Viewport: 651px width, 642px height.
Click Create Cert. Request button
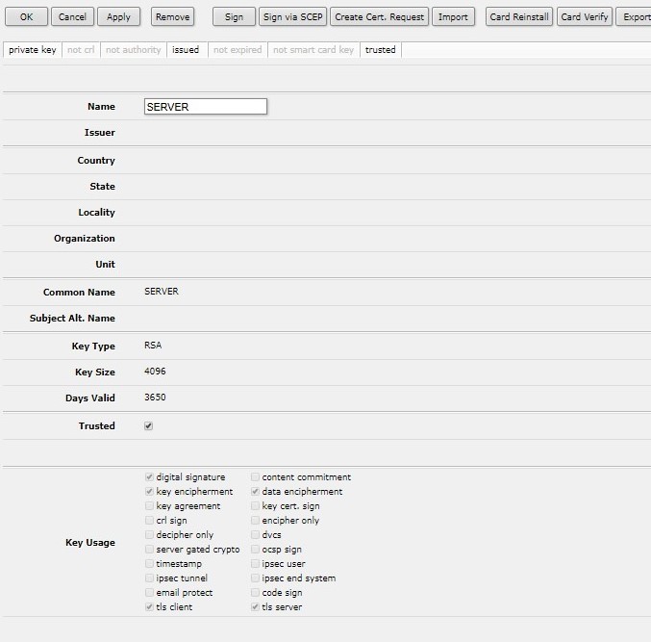[379, 17]
